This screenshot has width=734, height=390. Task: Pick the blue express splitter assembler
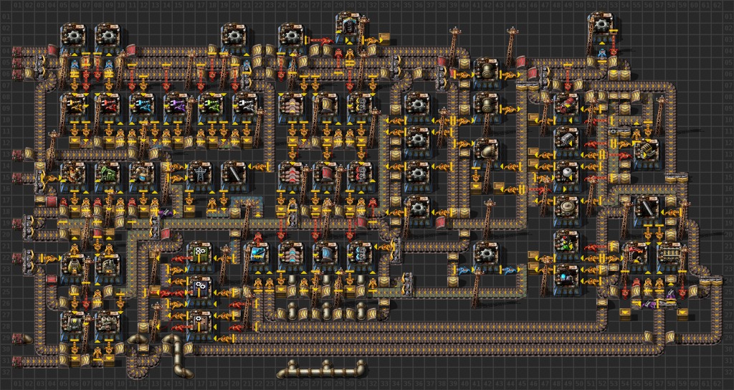tap(361, 257)
